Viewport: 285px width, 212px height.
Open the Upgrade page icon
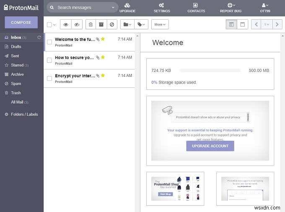127,5
